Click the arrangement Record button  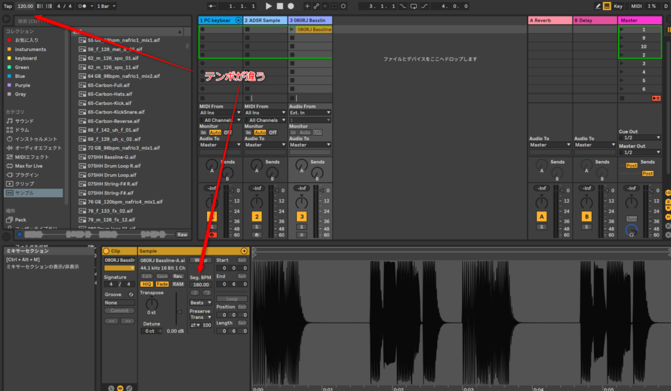pos(291,6)
